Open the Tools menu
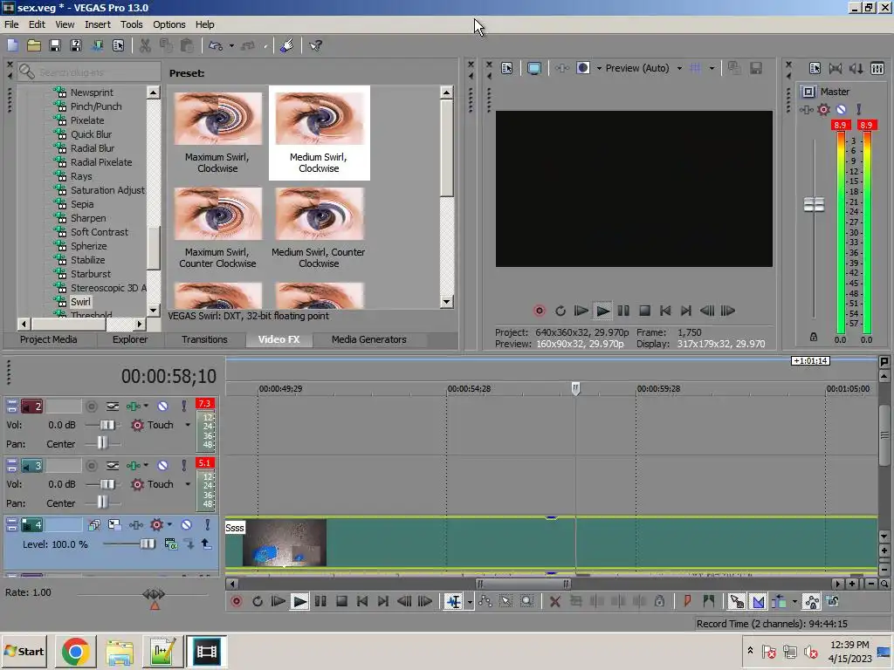Screen dimensions: 894x670 [x=131, y=24]
